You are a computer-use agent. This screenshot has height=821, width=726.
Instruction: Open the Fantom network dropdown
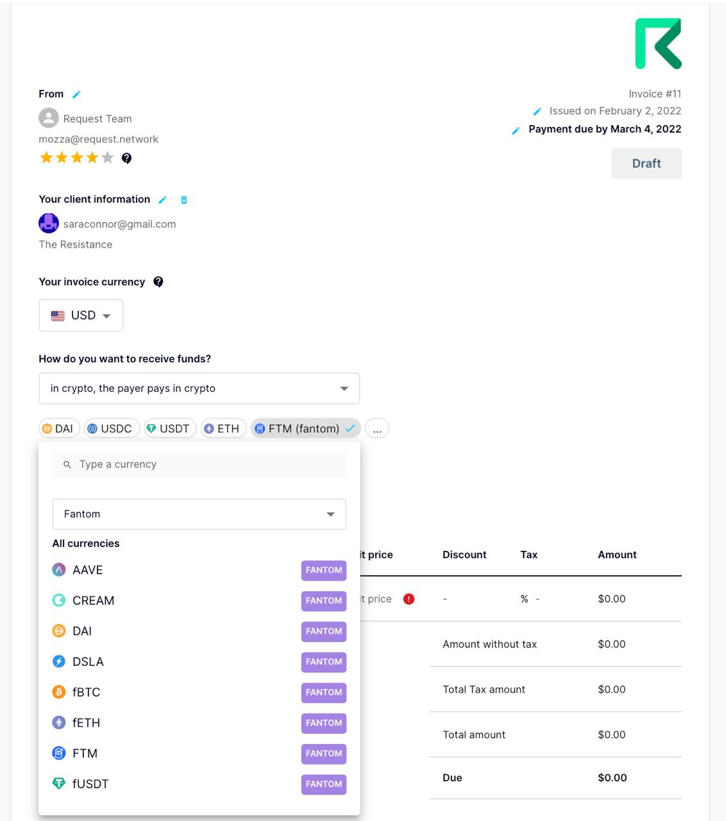click(x=199, y=514)
